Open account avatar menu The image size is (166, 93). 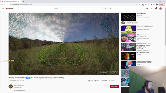click(161, 9)
